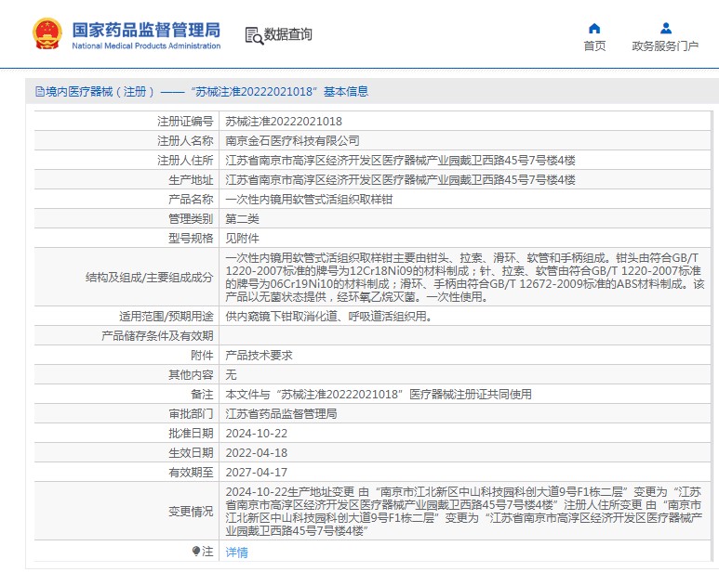Click the 产品技术要求 attachment value
This screenshot has height=572, width=719.
pos(260,355)
